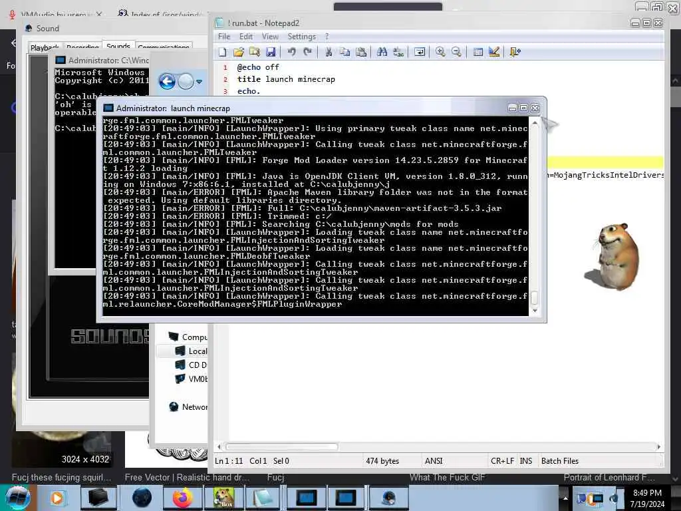Click the '474 bytes' status bar entry
The width and height of the screenshot is (681, 511).
click(x=382, y=461)
